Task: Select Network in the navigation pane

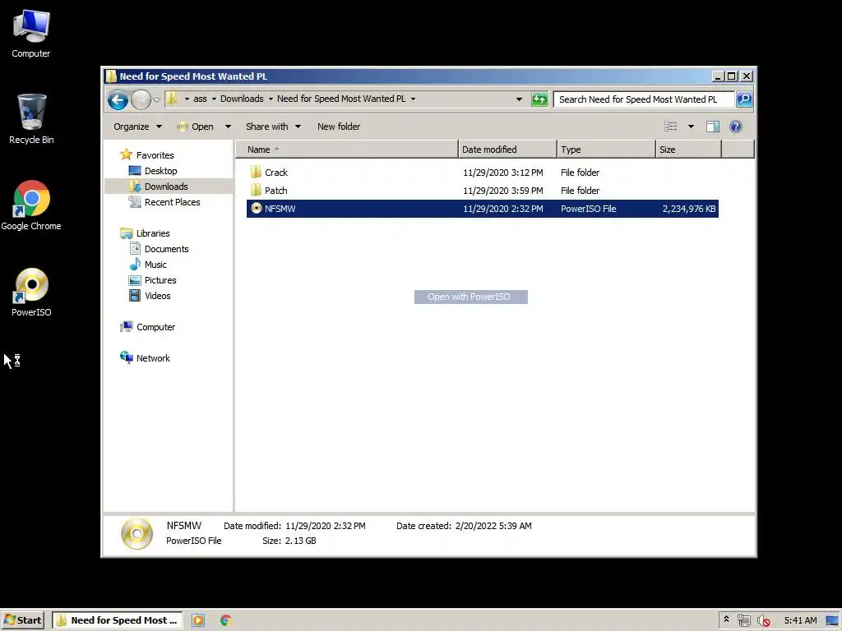Action: (x=153, y=358)
